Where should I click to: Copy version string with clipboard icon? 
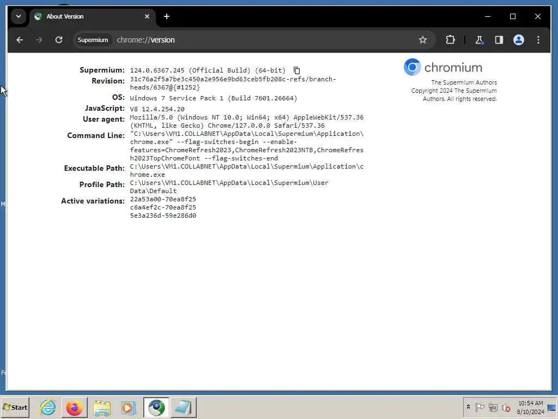point(297,70)
